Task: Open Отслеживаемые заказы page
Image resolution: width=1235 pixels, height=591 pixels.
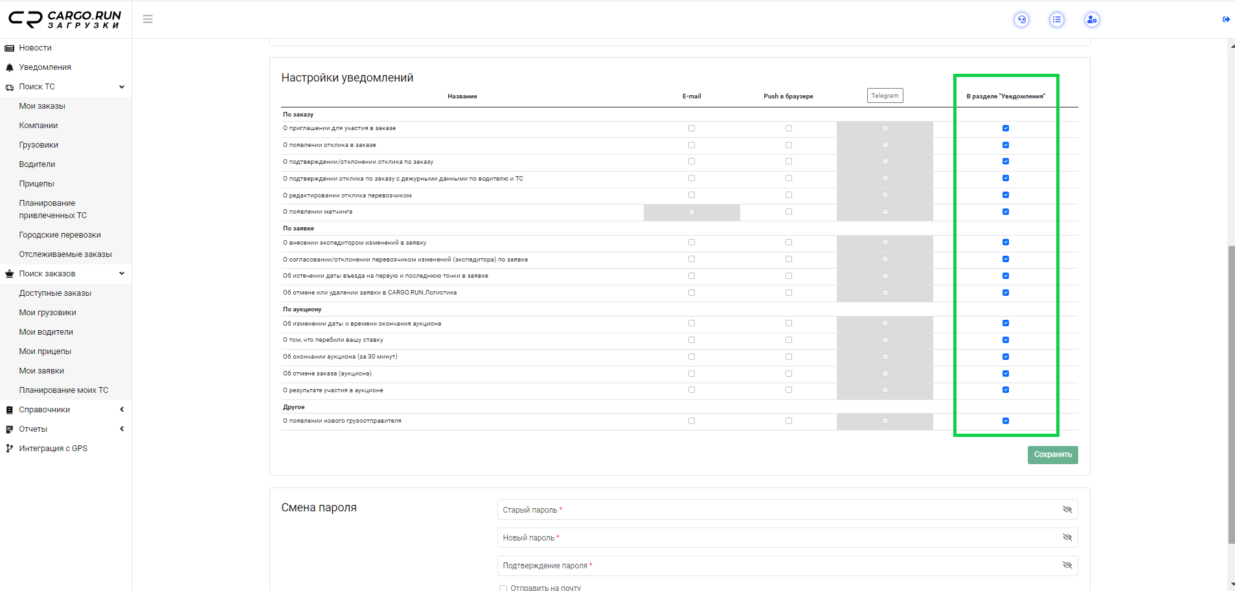Action: pyautogui.click(x=65, y=254)
